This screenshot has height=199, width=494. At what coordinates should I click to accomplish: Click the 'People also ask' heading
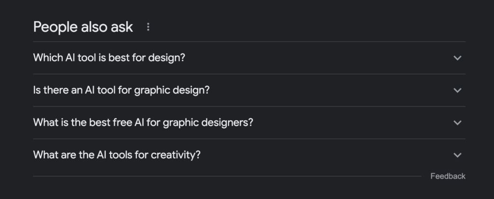coord(83,27)
